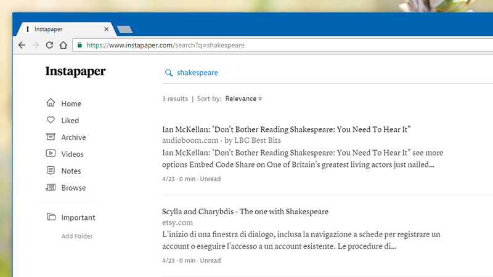Click the Instapaper tab favicon
Image resolution: width=493 pixels, height=277 pixels.
[x=28, y=29]
